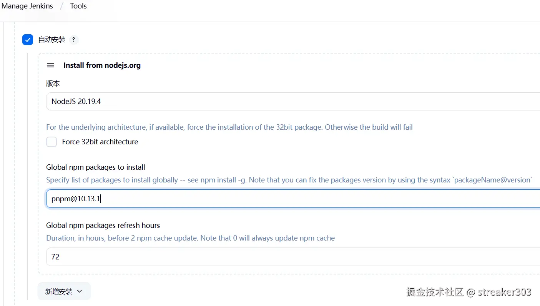Click the 32bit package help description text
Image resolution: width=540 pixels, height=306 pixels.
pos(229,127)
